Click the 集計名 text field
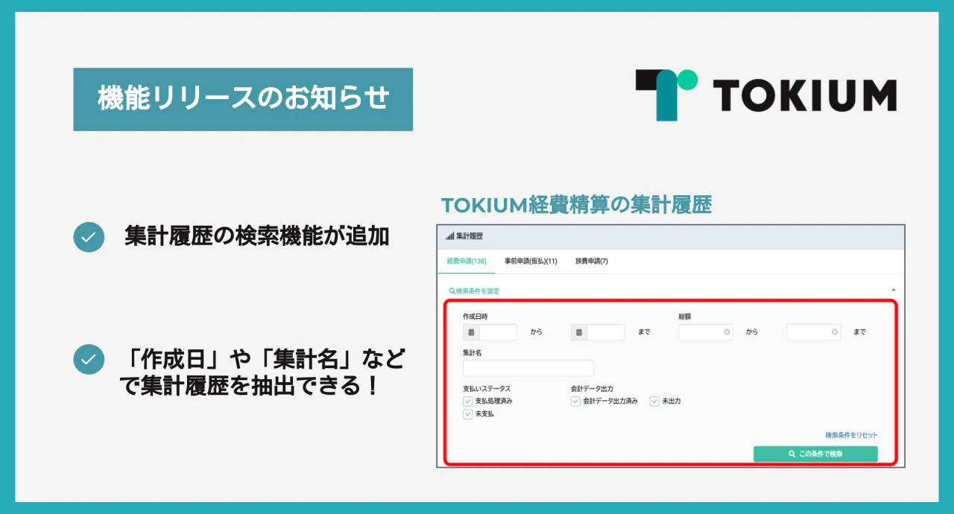Image resolution: width=954 pixels, height=514 pixels. coord(528,368)
